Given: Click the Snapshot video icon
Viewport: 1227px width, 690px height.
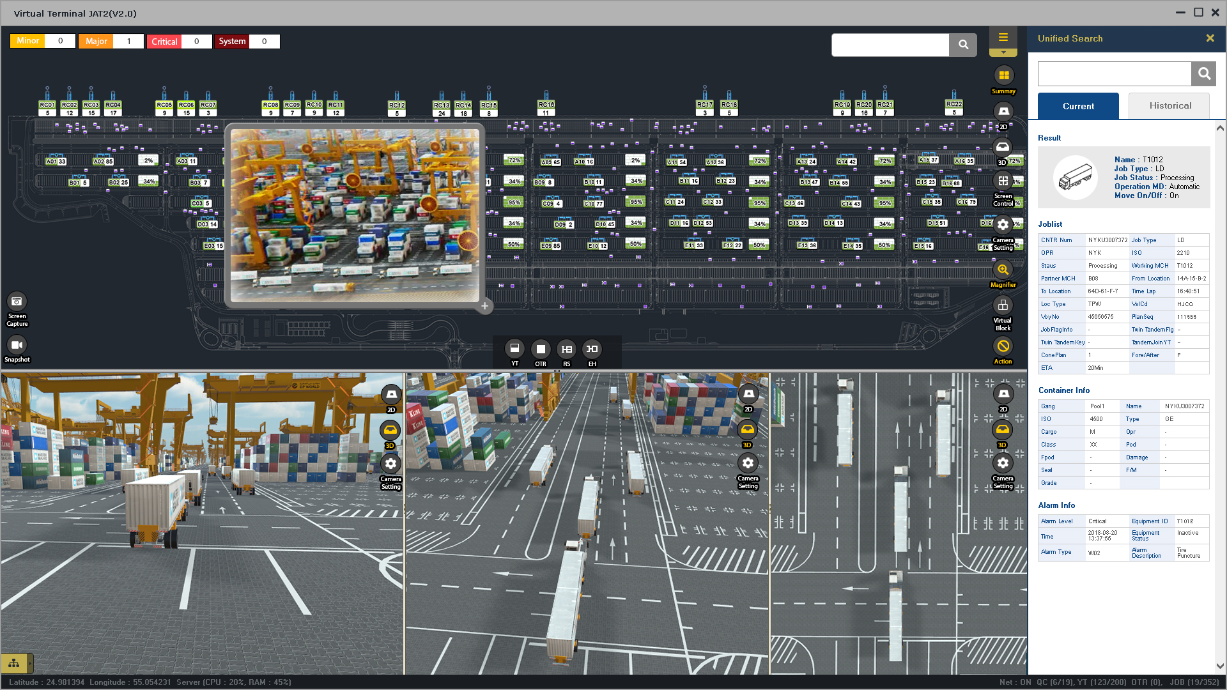Looking at the screenshot, I should click(17, 345).
